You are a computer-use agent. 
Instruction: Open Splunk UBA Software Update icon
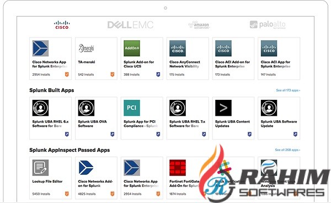269,108
